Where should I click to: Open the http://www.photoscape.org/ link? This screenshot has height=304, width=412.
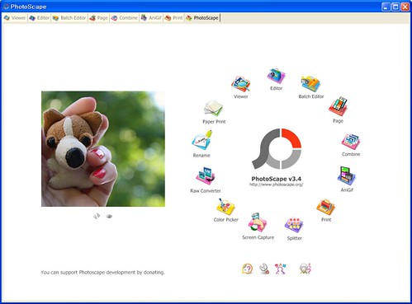(277, 185)
